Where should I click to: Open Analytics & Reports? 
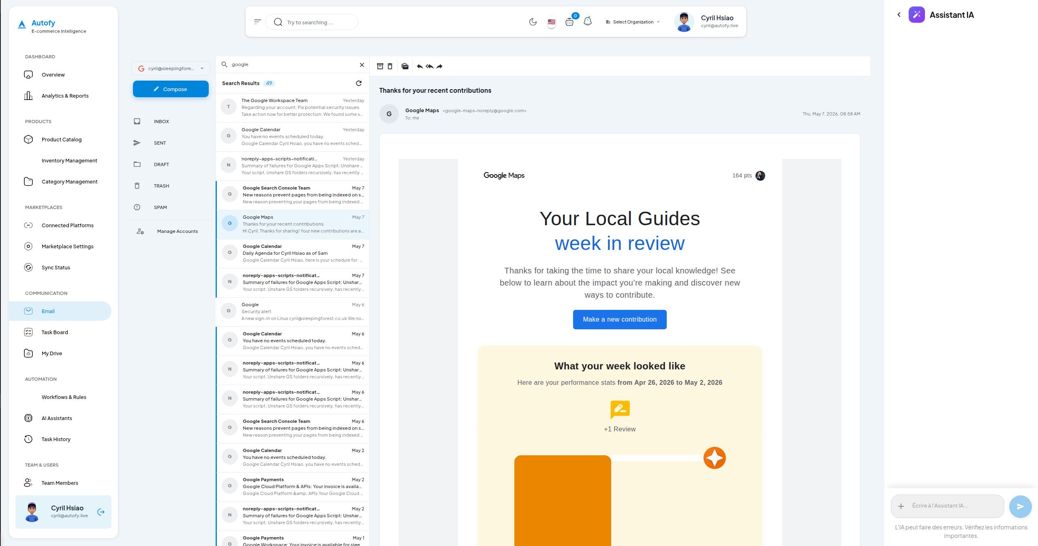pyautogui.click(x=60, y=96)
